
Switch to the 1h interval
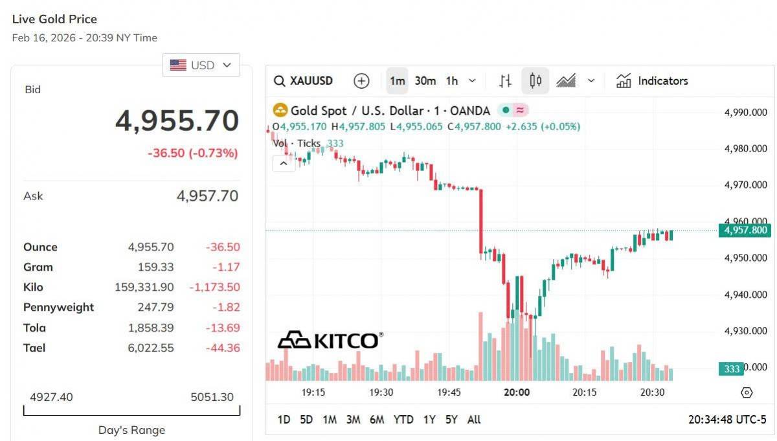coord(452,81)
